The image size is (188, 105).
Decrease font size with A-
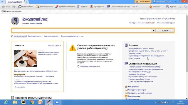pyautogui.click(x=180, y=7)
